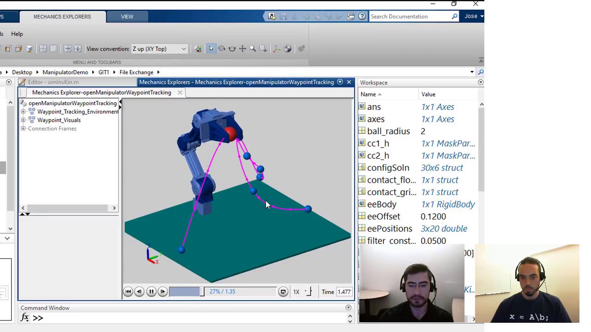Sort Workspace by Name column

388,94
